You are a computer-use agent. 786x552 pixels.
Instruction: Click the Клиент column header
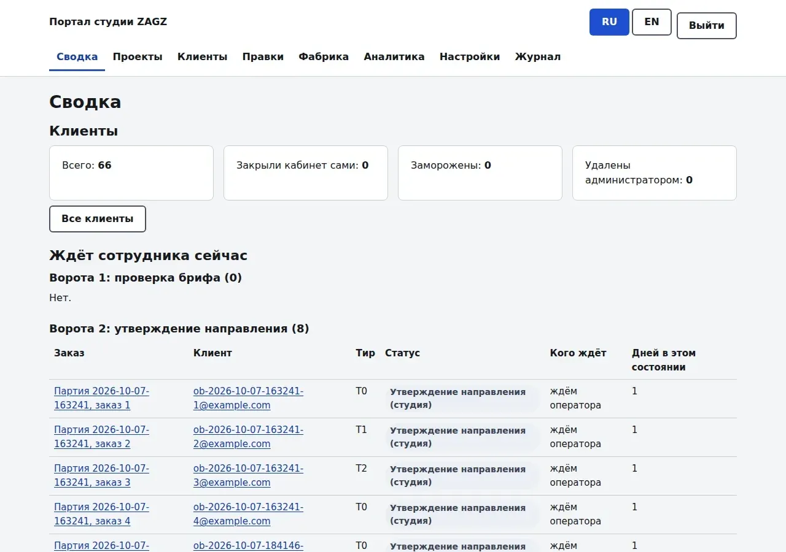point(212,353)
